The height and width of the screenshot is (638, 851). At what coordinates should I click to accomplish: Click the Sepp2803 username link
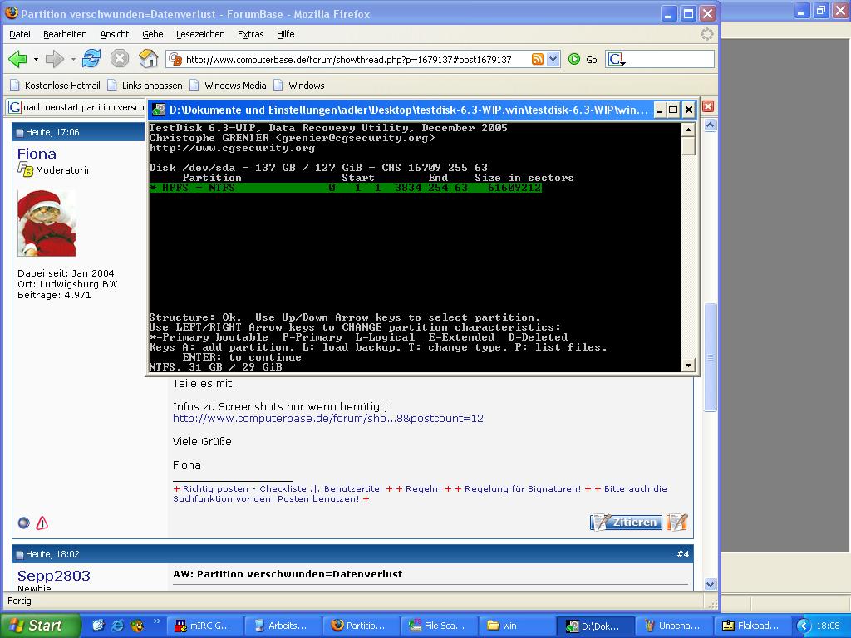[x=54, y=576]
